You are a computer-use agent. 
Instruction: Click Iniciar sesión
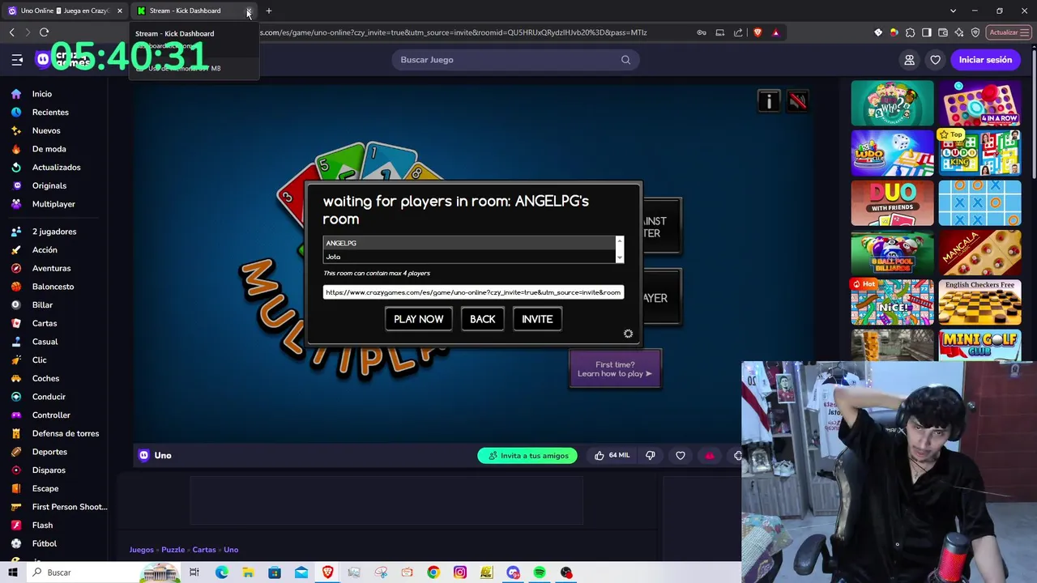click(985, 60)
